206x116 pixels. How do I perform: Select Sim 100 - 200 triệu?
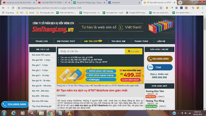click(43, 91)
